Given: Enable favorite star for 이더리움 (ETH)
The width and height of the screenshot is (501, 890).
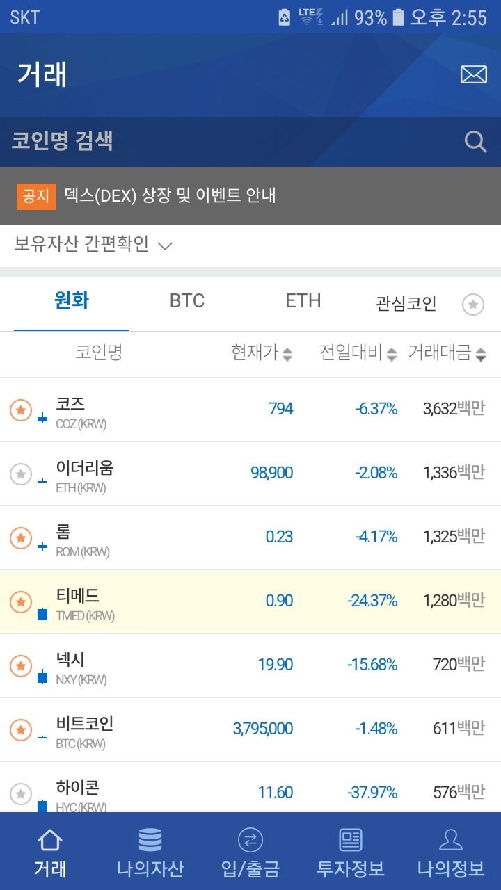Looking at the screenshot, I should [21, 472].
